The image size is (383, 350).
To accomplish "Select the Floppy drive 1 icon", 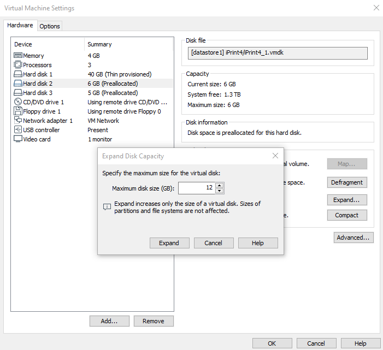I will 18,111.
